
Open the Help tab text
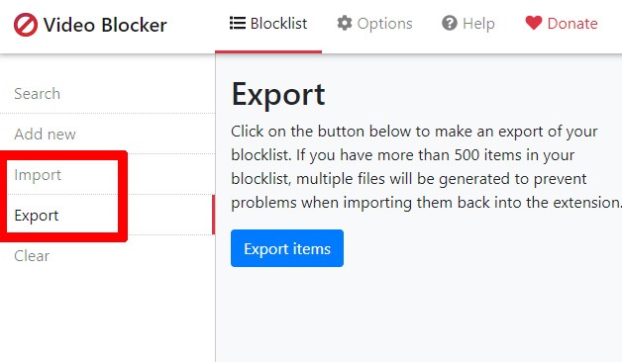[478, 24]
